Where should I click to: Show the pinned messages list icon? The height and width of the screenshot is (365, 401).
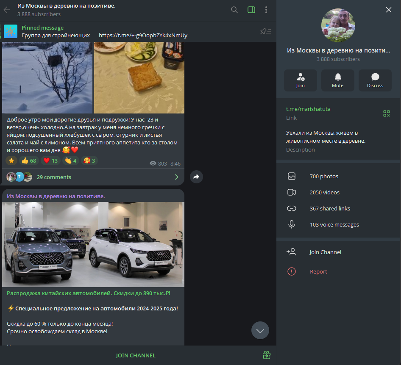point(265,31)
